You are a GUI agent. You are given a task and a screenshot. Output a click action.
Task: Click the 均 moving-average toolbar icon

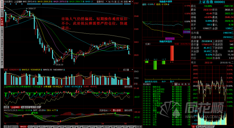point(112,2)
